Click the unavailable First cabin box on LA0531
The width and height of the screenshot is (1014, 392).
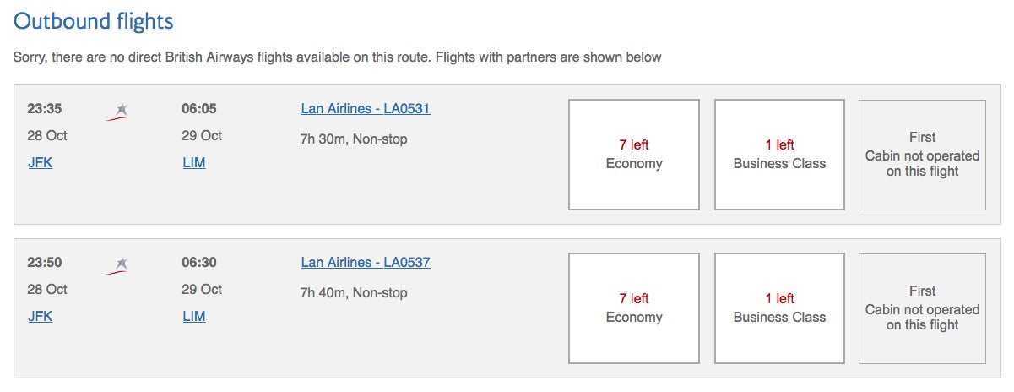(x=922, y=155)
